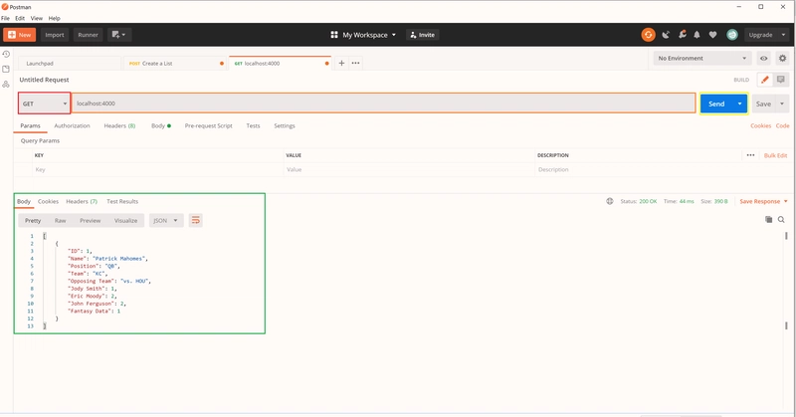Open the Collections sidebar icon
796x417 pixels.
tap(6, 69)
